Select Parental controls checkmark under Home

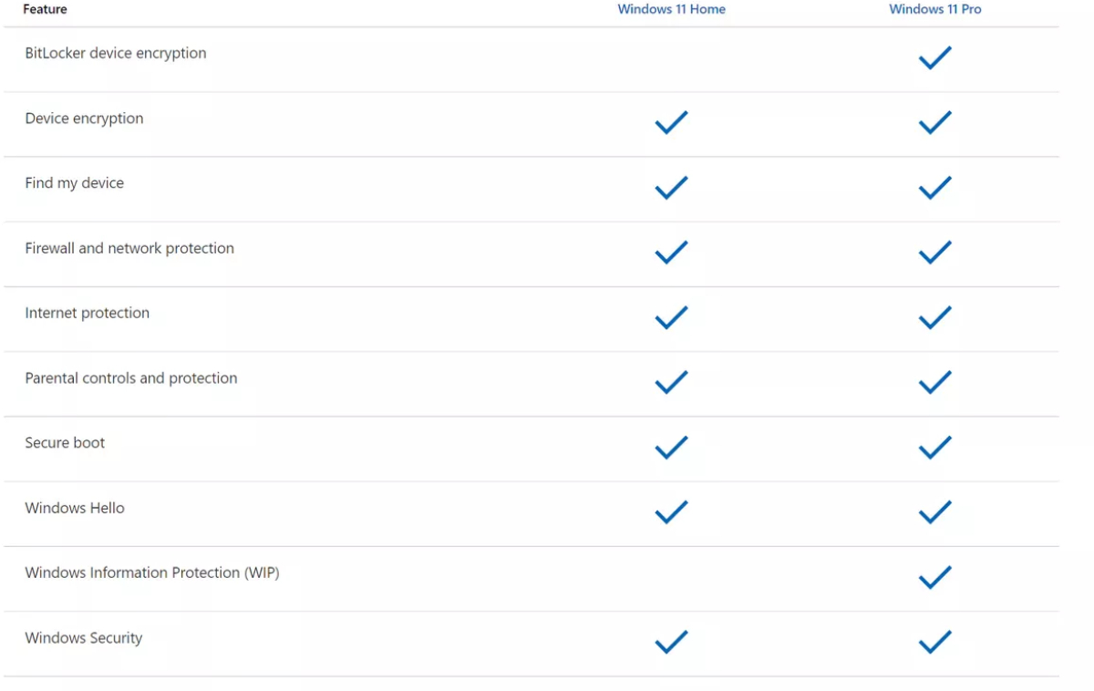tap(671, 383)
